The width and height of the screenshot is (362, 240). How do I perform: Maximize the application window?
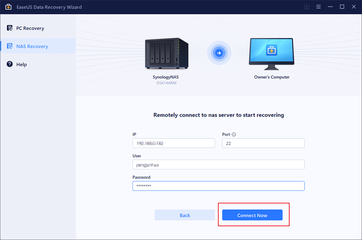[342, 7]
